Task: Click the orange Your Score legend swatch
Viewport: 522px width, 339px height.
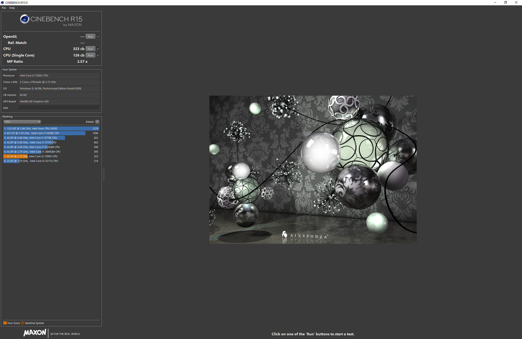Action: [5, 323]
